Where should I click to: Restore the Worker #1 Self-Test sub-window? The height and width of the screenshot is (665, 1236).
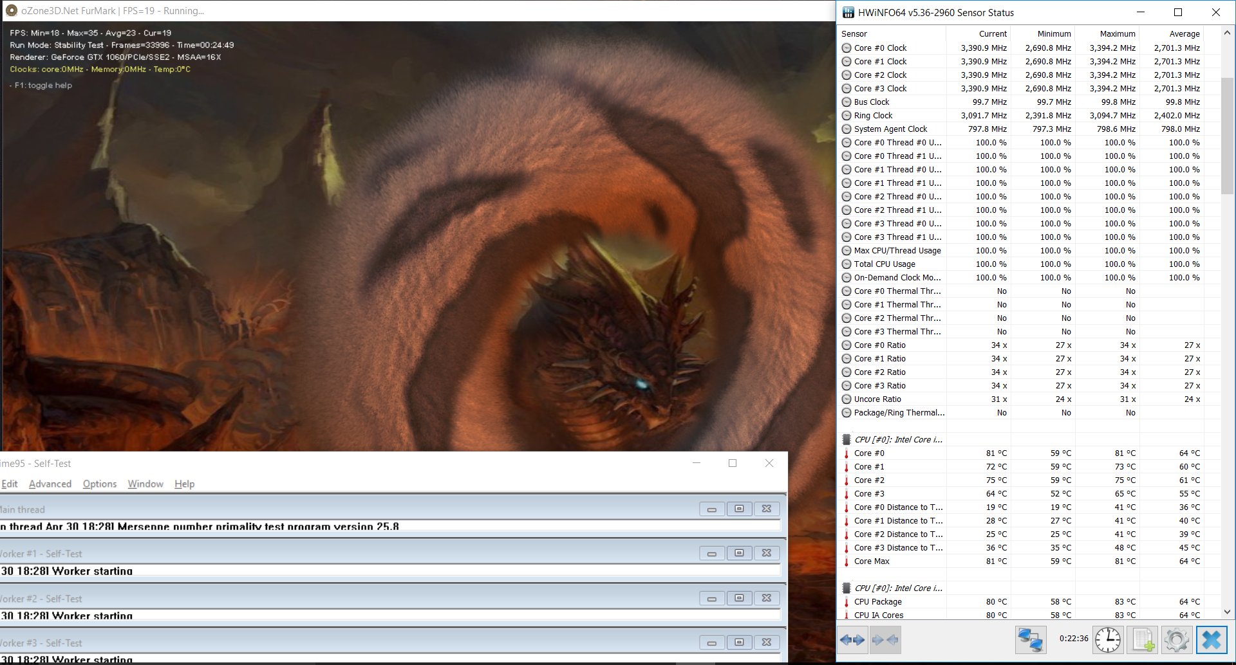739,553
